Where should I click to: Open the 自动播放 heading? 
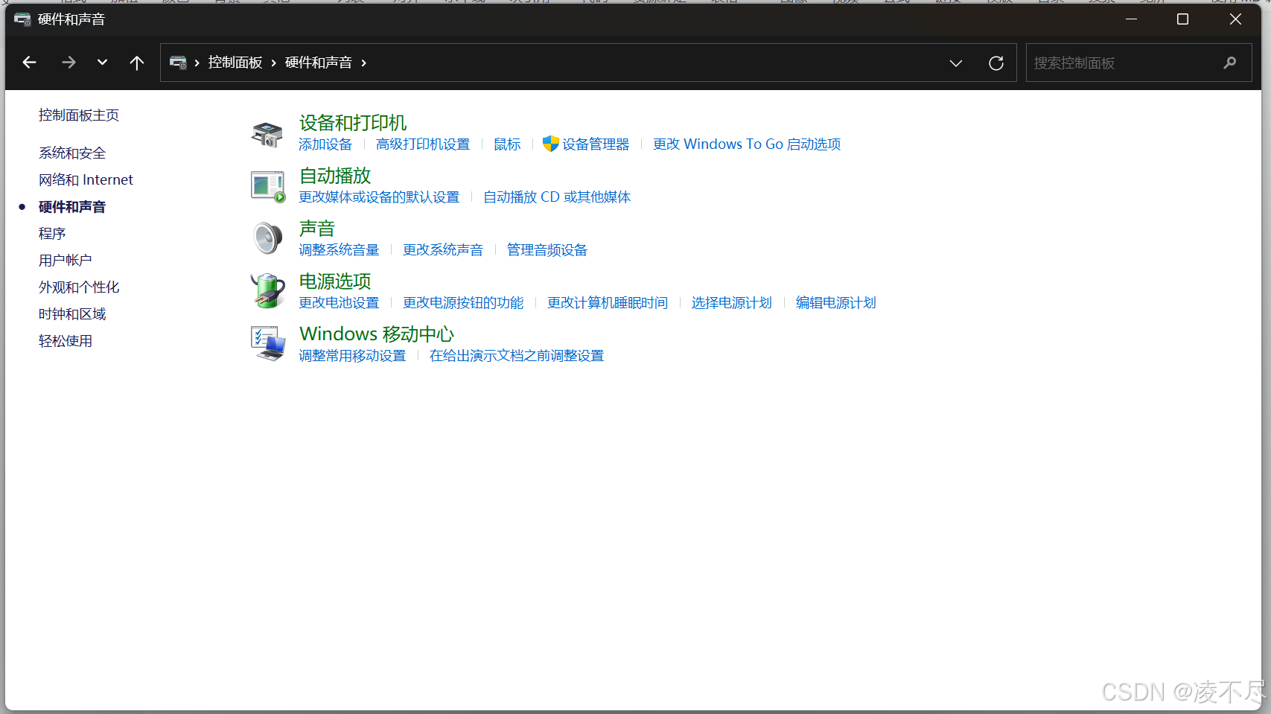point(335,176)
